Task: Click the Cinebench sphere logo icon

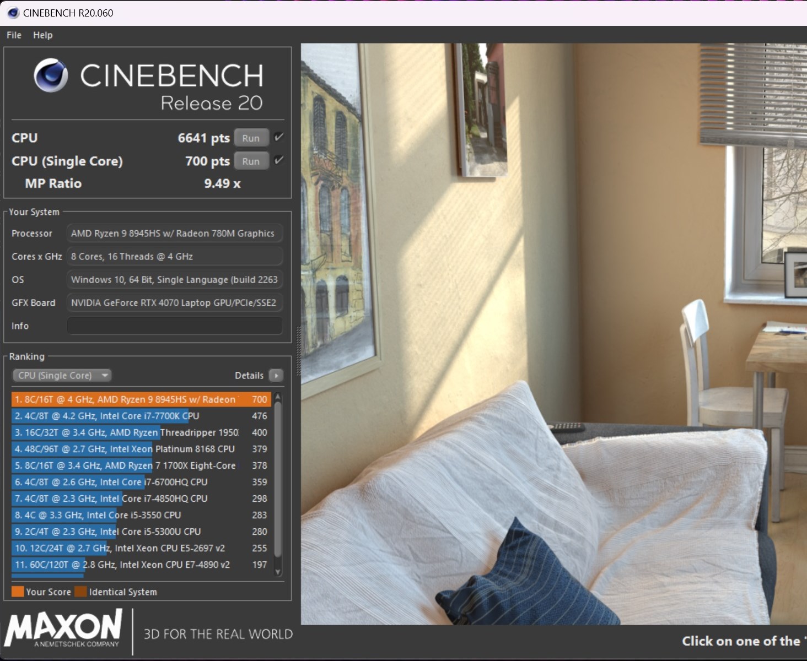Action: tap(51, 75)
